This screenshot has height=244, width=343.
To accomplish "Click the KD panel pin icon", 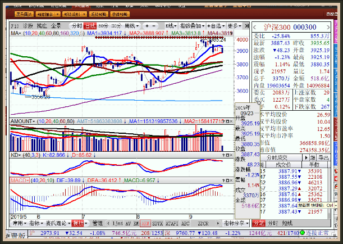I will tap(224, 155).
